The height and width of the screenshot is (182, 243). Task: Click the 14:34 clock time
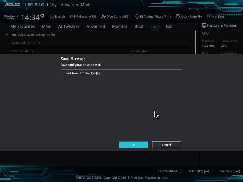point(30,17)
